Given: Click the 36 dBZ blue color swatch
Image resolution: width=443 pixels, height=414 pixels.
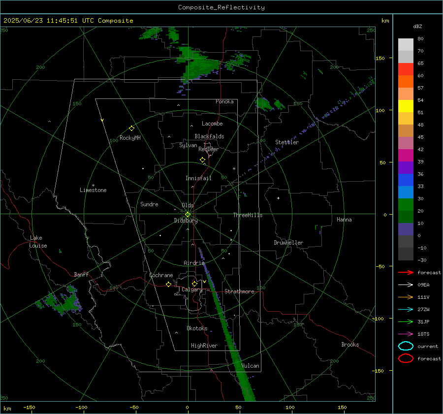Looking at the screenshot, I should coord(406,180).
